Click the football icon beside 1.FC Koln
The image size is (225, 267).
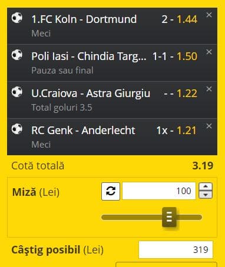click(x=17, y=18)
